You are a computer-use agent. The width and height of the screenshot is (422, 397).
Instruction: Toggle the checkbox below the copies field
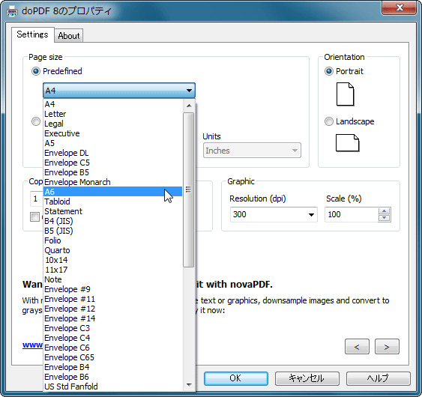point(34,216)
